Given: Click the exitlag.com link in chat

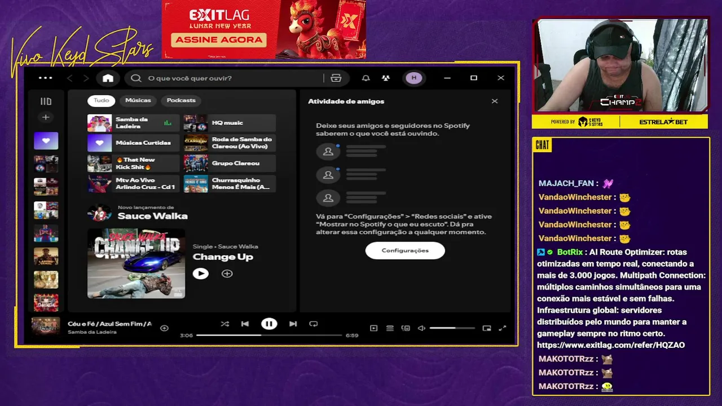Looking at the screenshot, I should tap(611, 345).
